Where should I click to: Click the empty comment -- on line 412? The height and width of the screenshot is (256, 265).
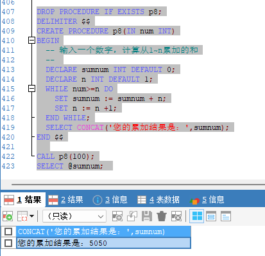(x=50, y=60)
